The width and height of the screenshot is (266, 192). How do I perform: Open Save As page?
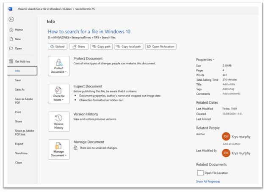(x=19, y=90)
